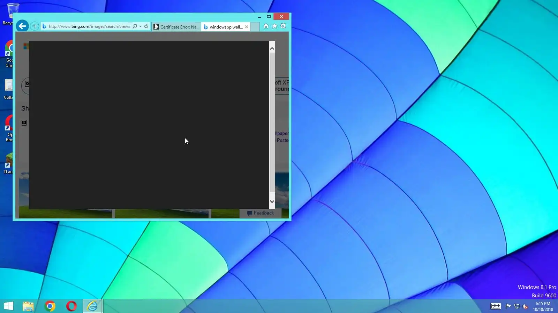
Task: Click the network icon in system tray
Action: coord(517,306)
